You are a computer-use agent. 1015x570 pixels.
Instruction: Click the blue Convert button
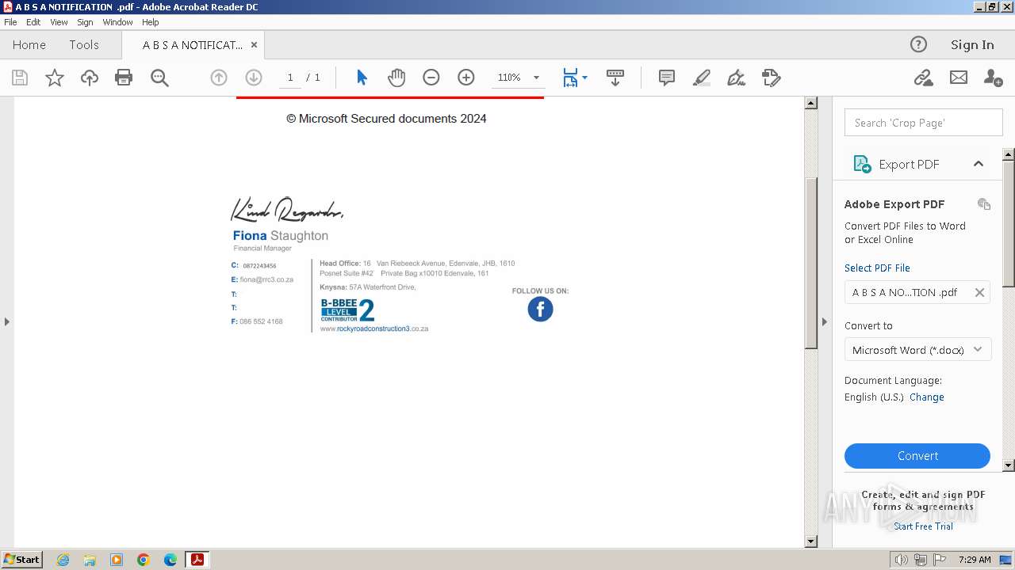(x=917, y=456)
